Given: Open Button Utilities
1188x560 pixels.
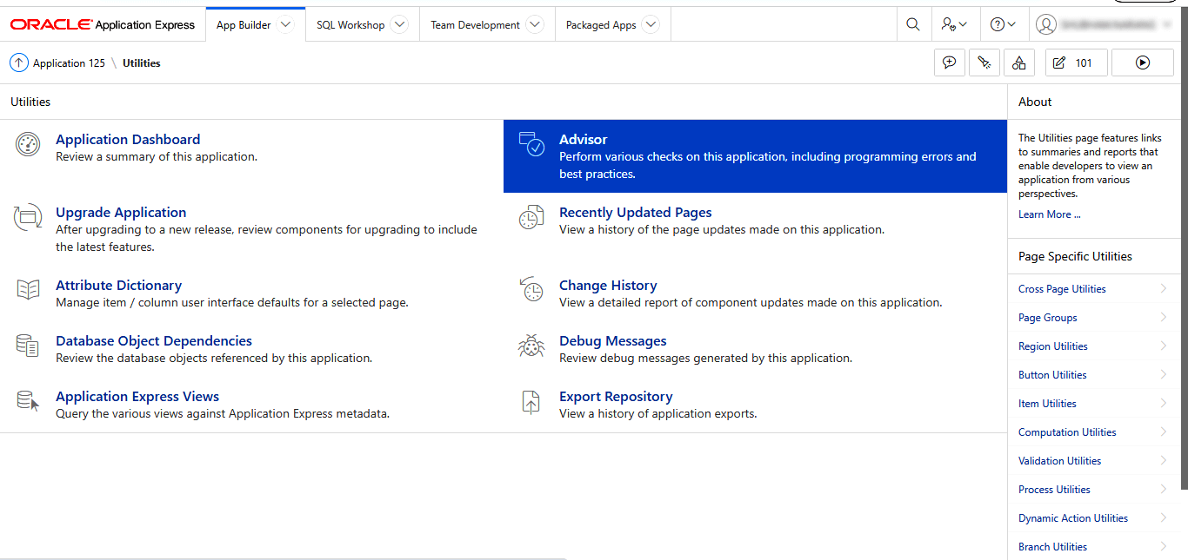Looking at the screenshot, I should pyautogui.click(x=1094, y=375).
